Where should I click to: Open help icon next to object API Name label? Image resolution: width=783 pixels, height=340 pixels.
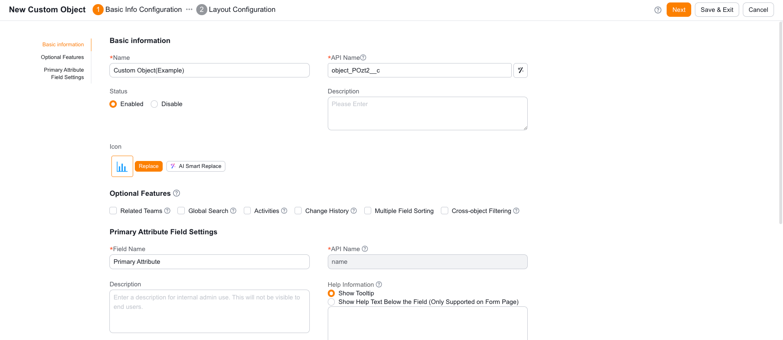[363, 58]
